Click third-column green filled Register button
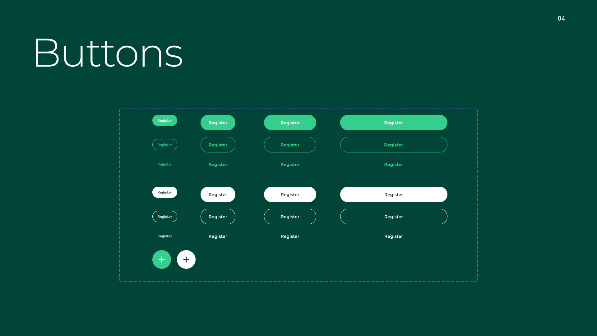597x336 pixels. (x=290, y=123)
